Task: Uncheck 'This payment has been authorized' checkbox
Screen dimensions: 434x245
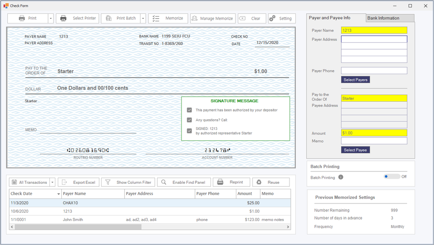Action: click(189, 110)
